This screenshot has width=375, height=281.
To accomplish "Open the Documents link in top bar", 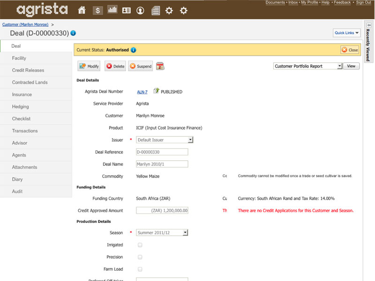I will coord(275,2).
